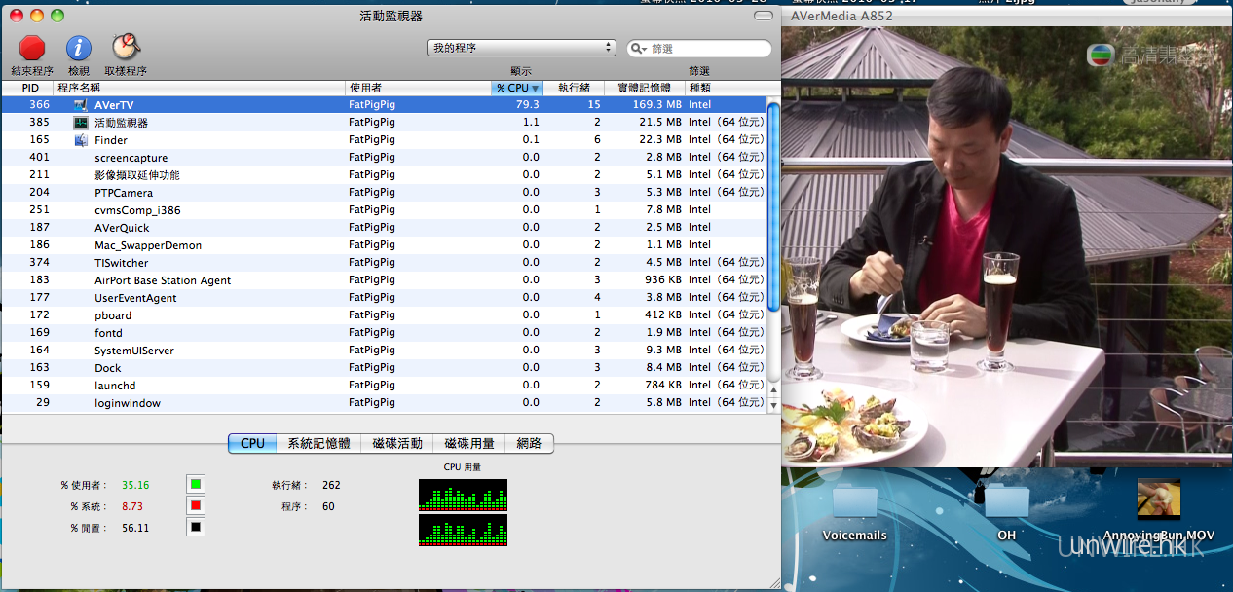Click the green % 使用者 color swatch

[196, 484]
